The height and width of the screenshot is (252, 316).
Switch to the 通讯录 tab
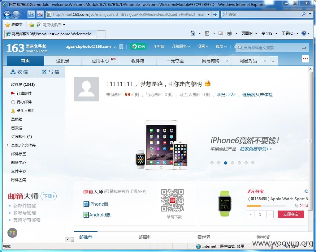click(x=63, y=61)
